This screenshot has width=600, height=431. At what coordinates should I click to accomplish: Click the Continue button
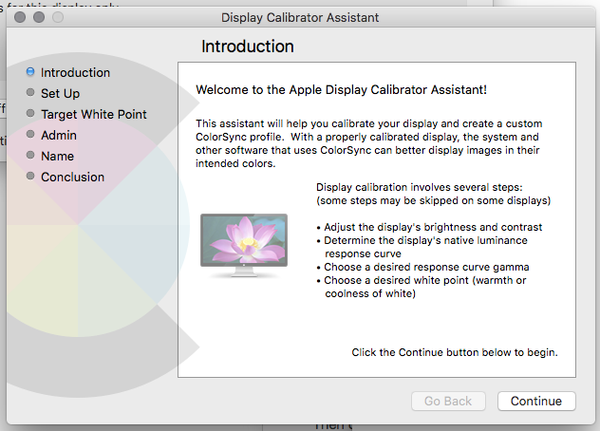tap(536, 401)
